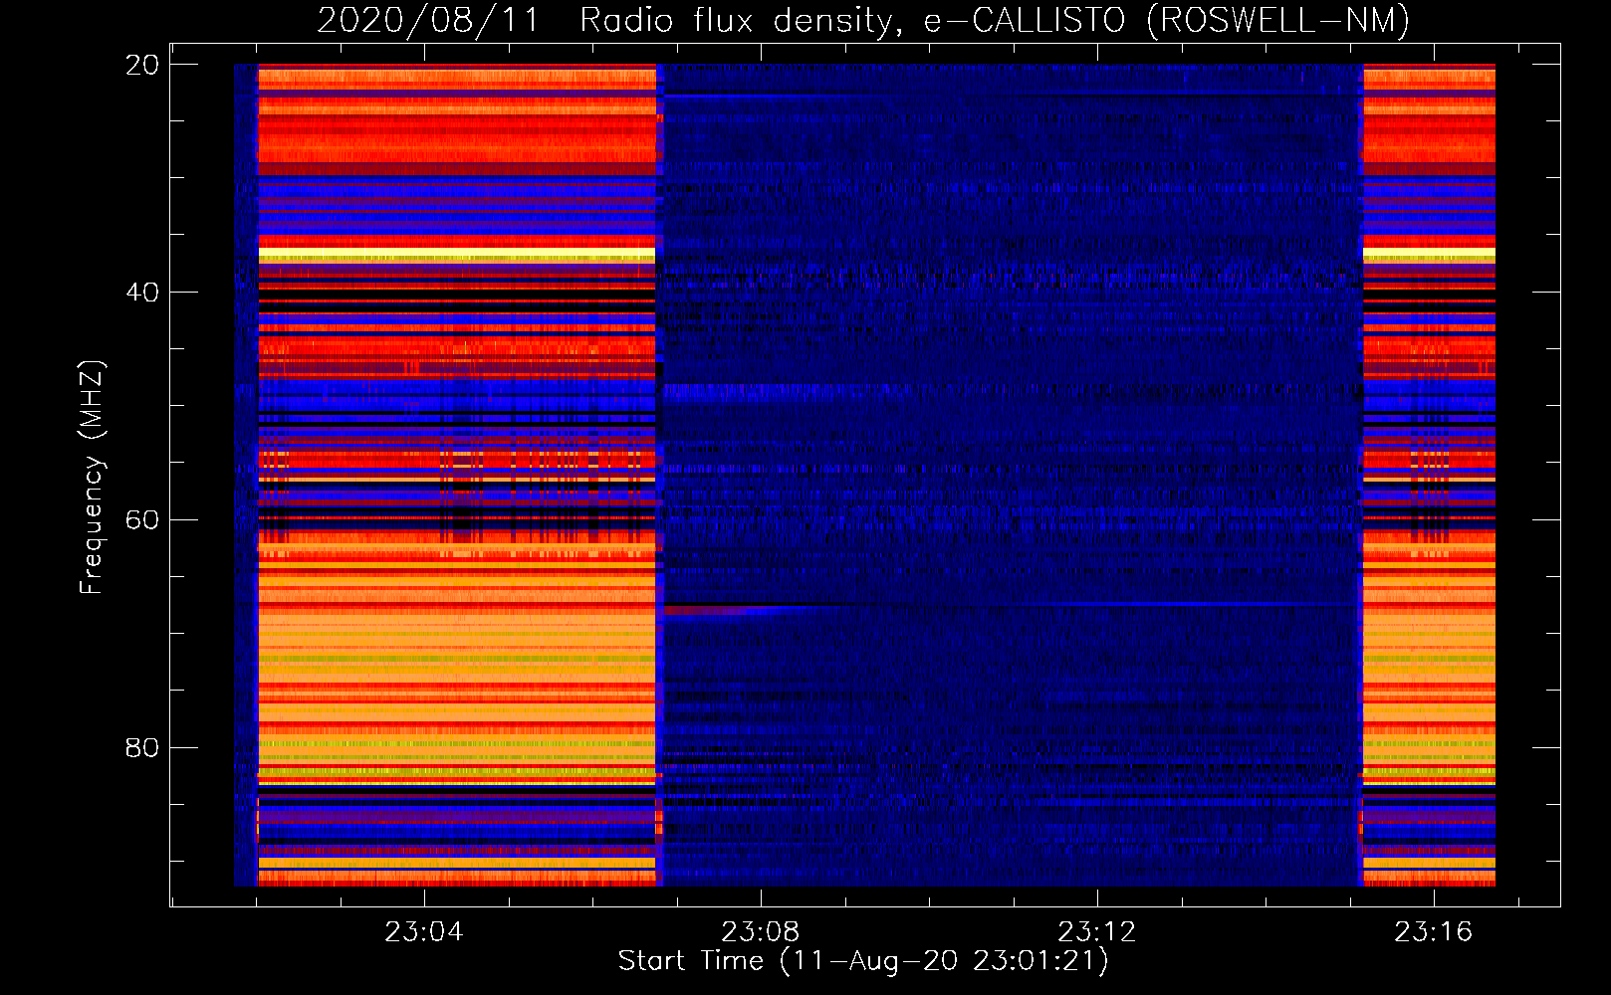
Task: Click the 23:16 time tick label
Action: (x=1434, y=931)
